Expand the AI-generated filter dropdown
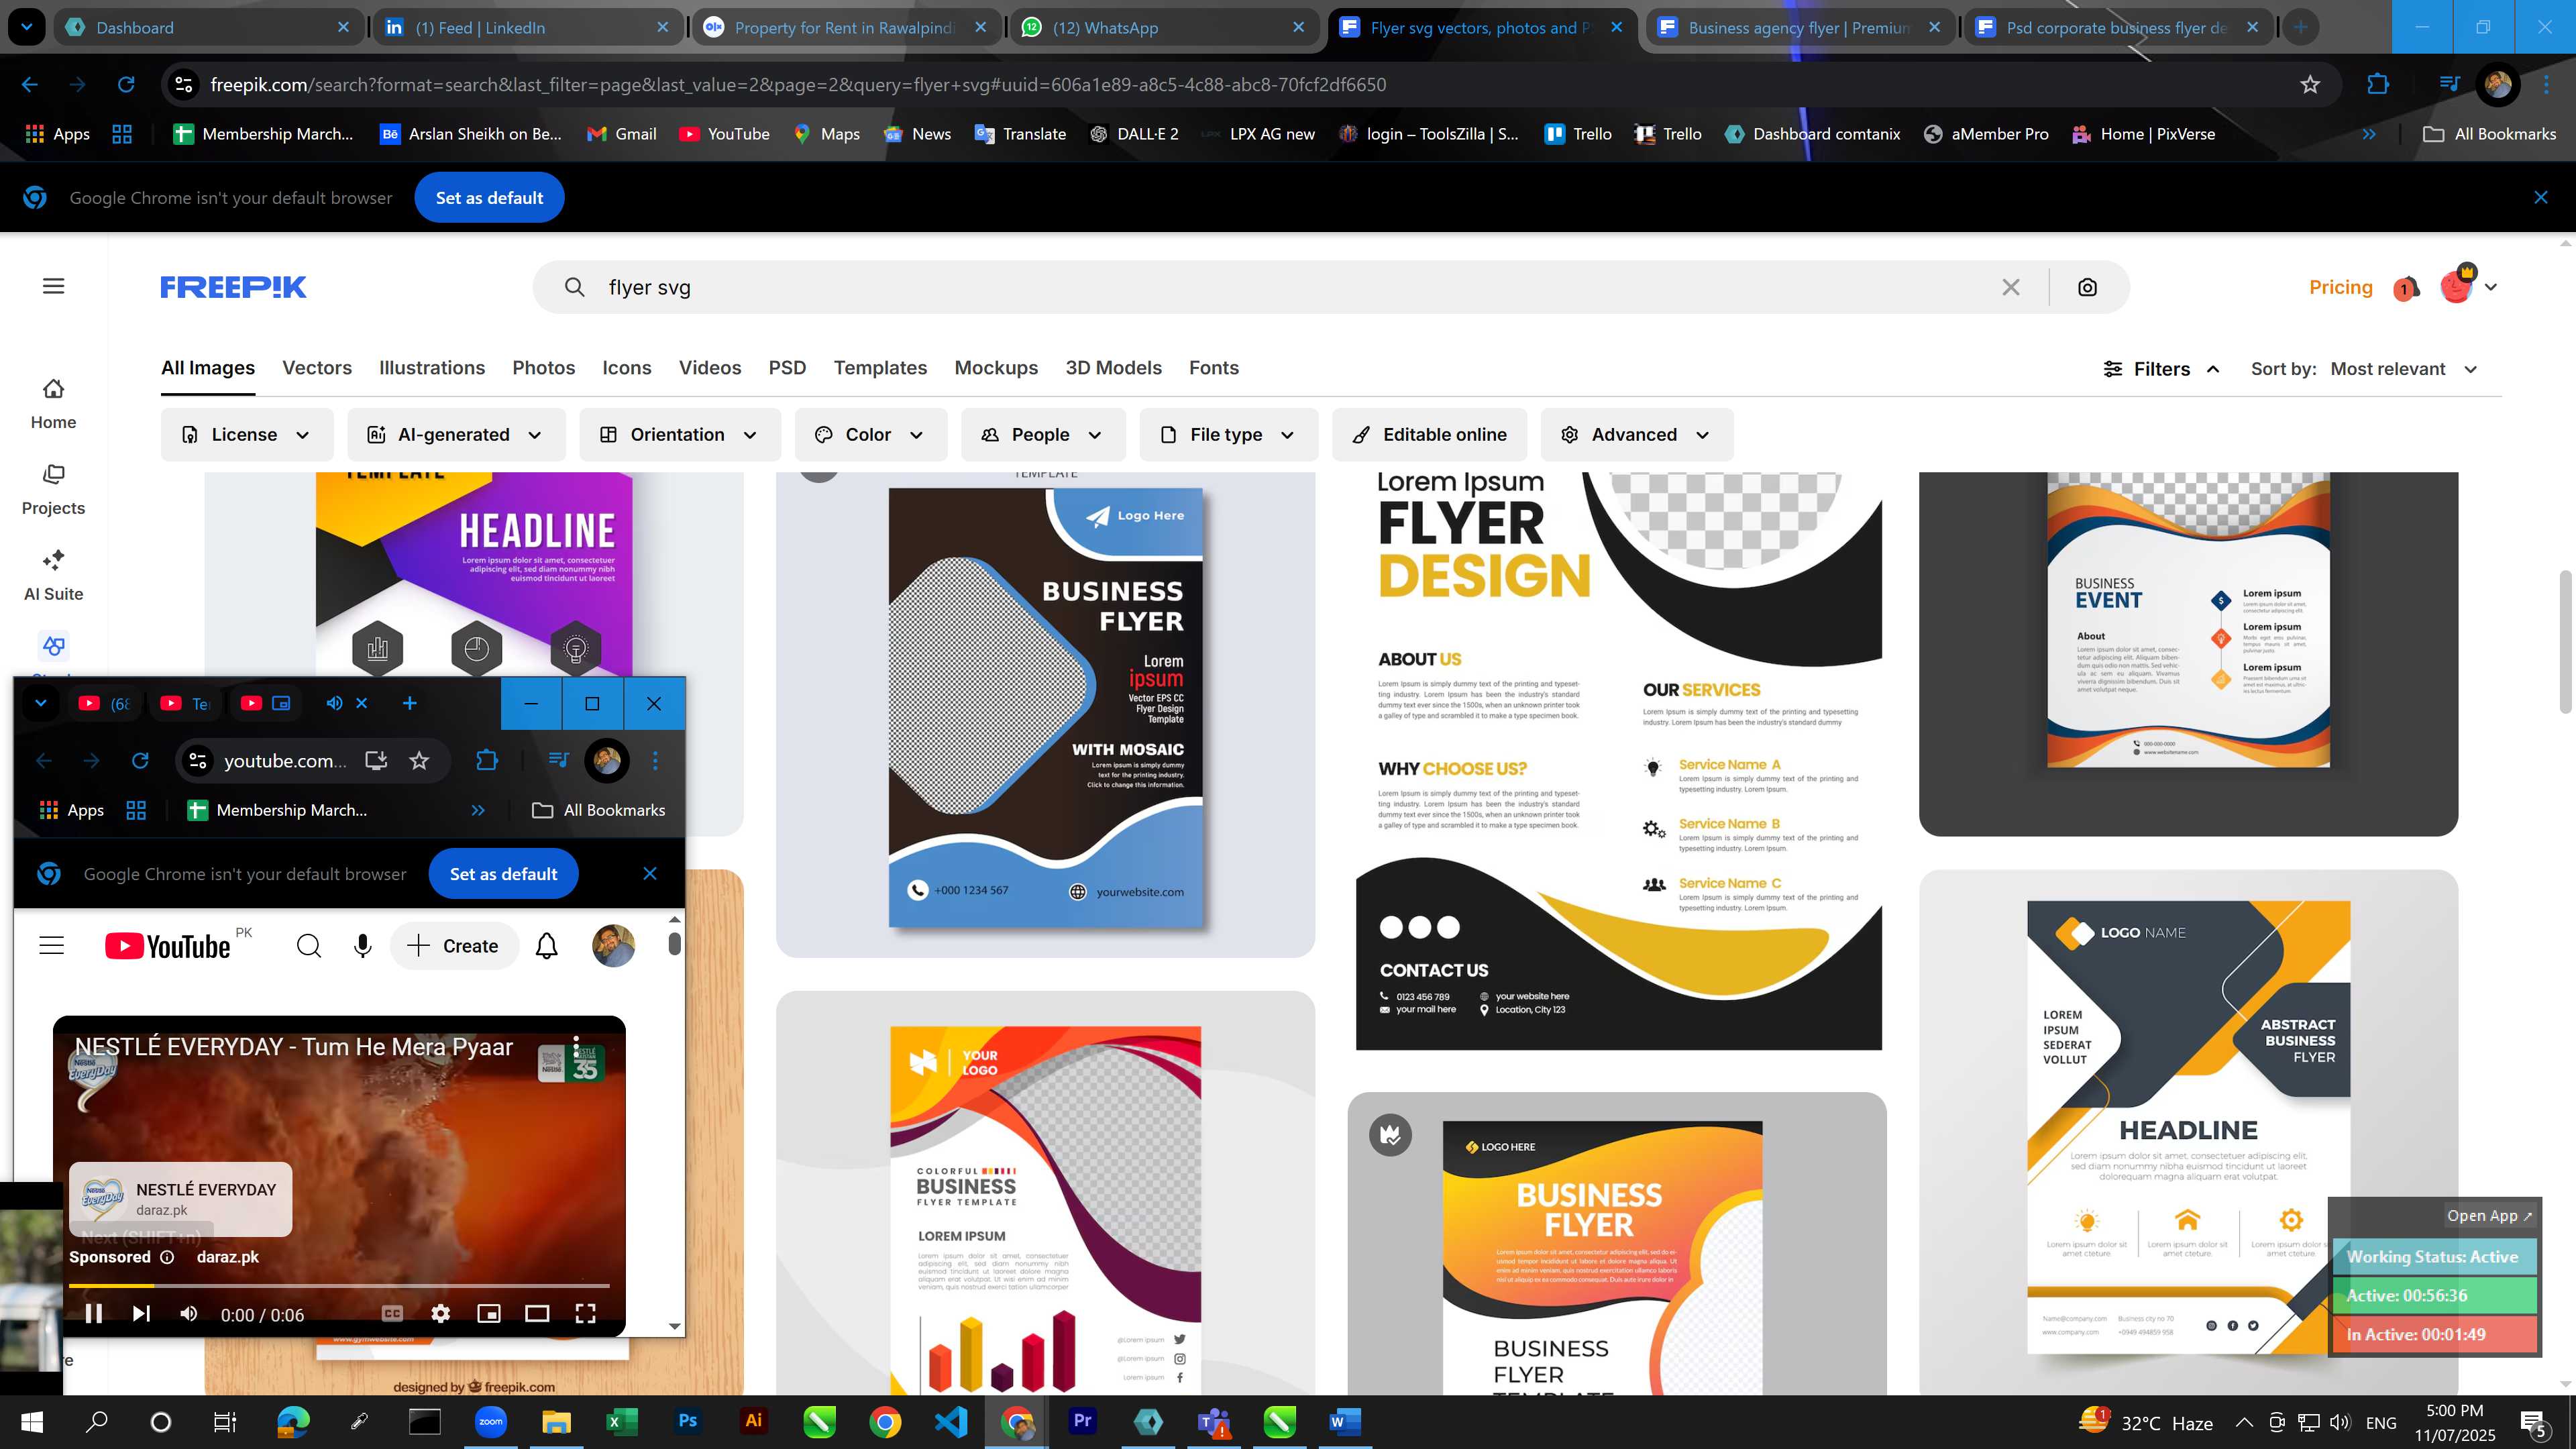 [x=456, y=435]
